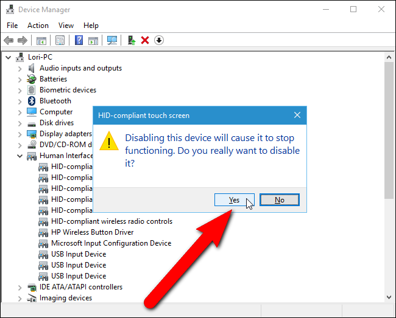Click the Disk drives icon

pyautogui.click(x=32, y=124)
